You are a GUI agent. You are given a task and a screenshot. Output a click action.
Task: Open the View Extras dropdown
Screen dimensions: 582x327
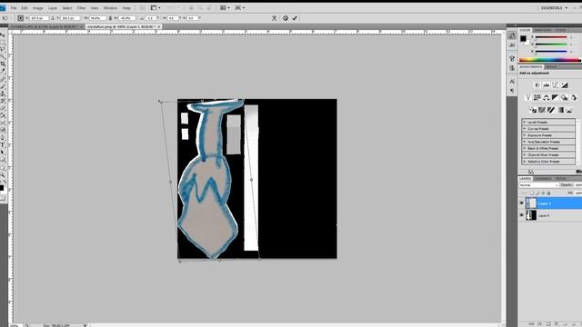click(156, 8)
